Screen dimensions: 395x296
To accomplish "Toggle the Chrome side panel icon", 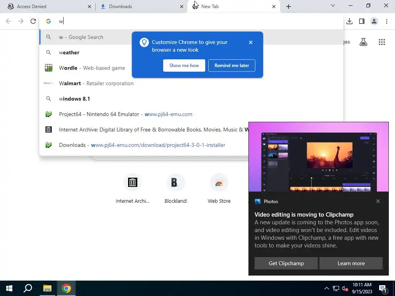I will (x=362, y=21).
